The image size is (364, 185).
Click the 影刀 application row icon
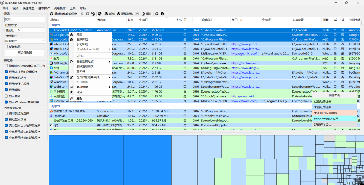pyautogui.click(x=51, y=58)
